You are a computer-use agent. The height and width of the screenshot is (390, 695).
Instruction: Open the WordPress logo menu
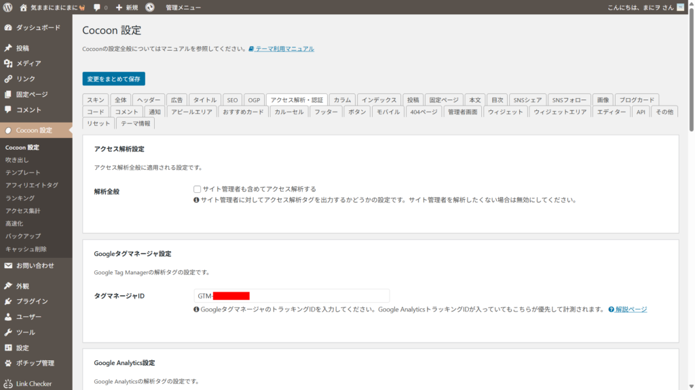click(x=7, y=7)
